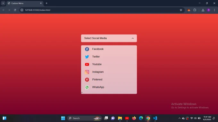The image size is (218, 122).
Task: Open Google Chrome from taskbar
Action: click(148, 118)
